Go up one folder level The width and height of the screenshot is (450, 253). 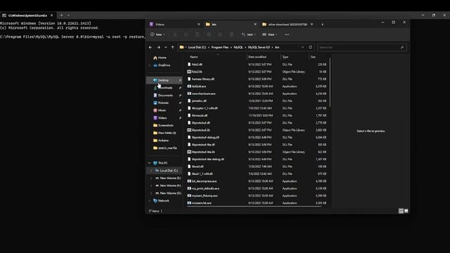172,47
